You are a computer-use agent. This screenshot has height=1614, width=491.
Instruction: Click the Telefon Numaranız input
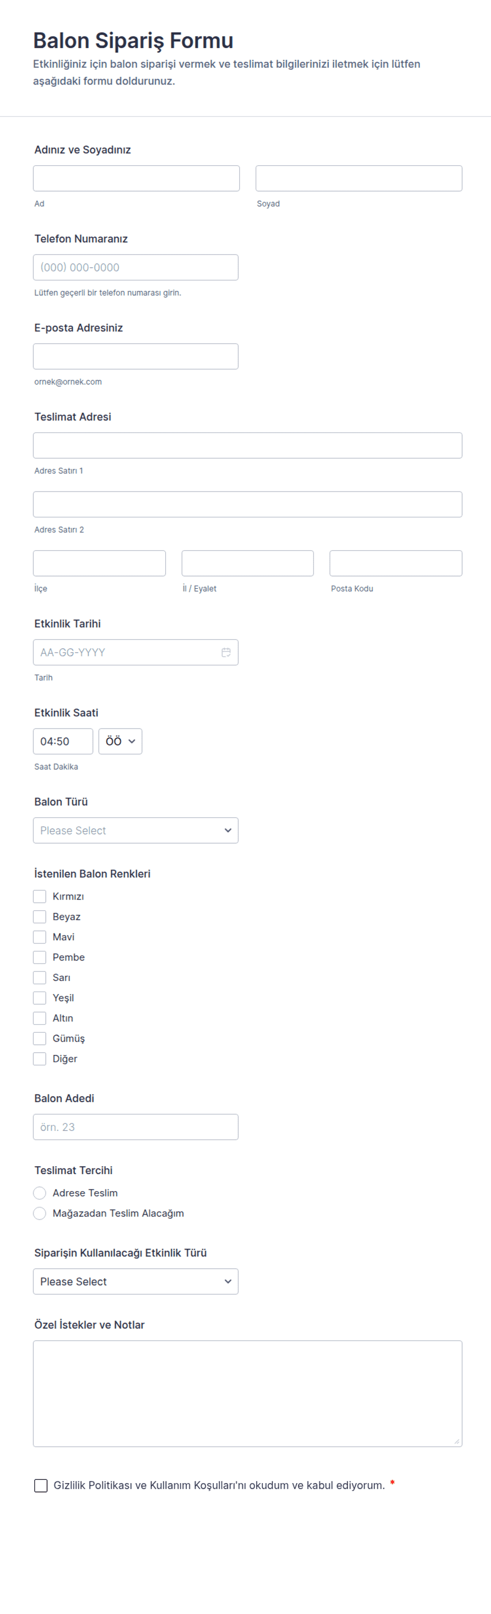(x=136, y=268)
